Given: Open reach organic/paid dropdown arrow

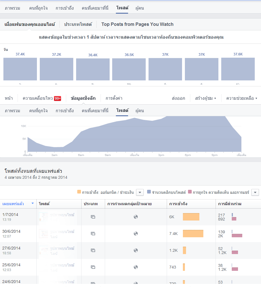Looking at the screenshot, I should pos(140,192).
